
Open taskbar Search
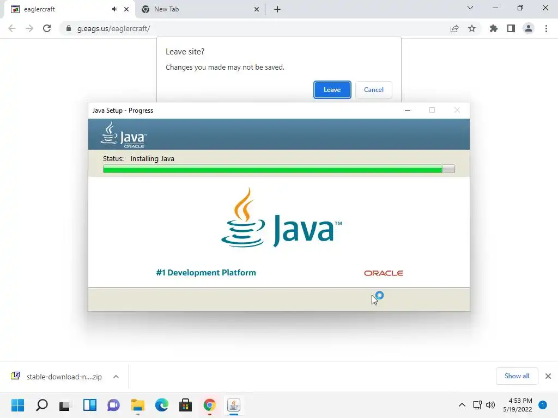(42, 405)
